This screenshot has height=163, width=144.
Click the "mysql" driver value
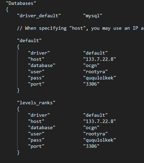[x=93, y=16]
